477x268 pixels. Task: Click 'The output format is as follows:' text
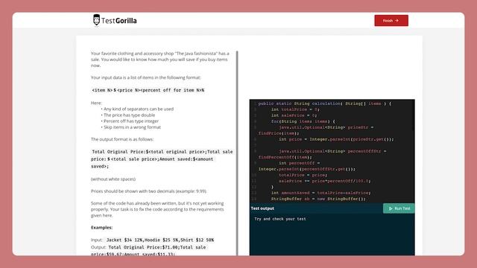[122, 139]
